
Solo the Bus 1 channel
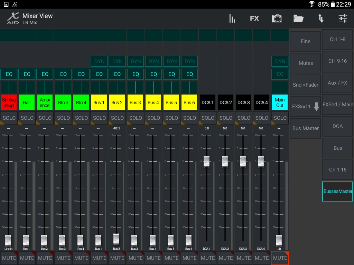(x=99, y=118)
